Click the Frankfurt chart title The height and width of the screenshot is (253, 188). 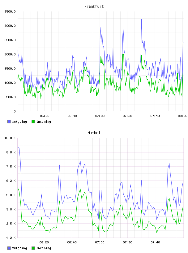pos(94,7)
